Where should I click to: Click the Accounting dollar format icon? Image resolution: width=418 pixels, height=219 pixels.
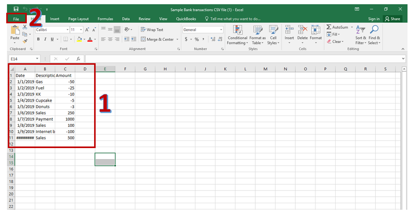point(186,39)
